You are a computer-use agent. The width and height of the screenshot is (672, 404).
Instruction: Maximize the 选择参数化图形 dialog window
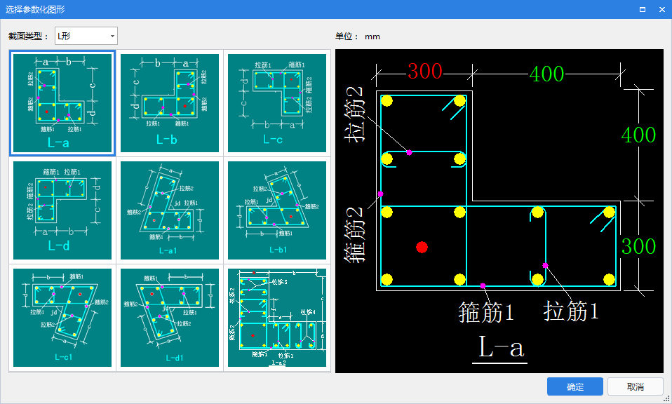click(642, 9)
